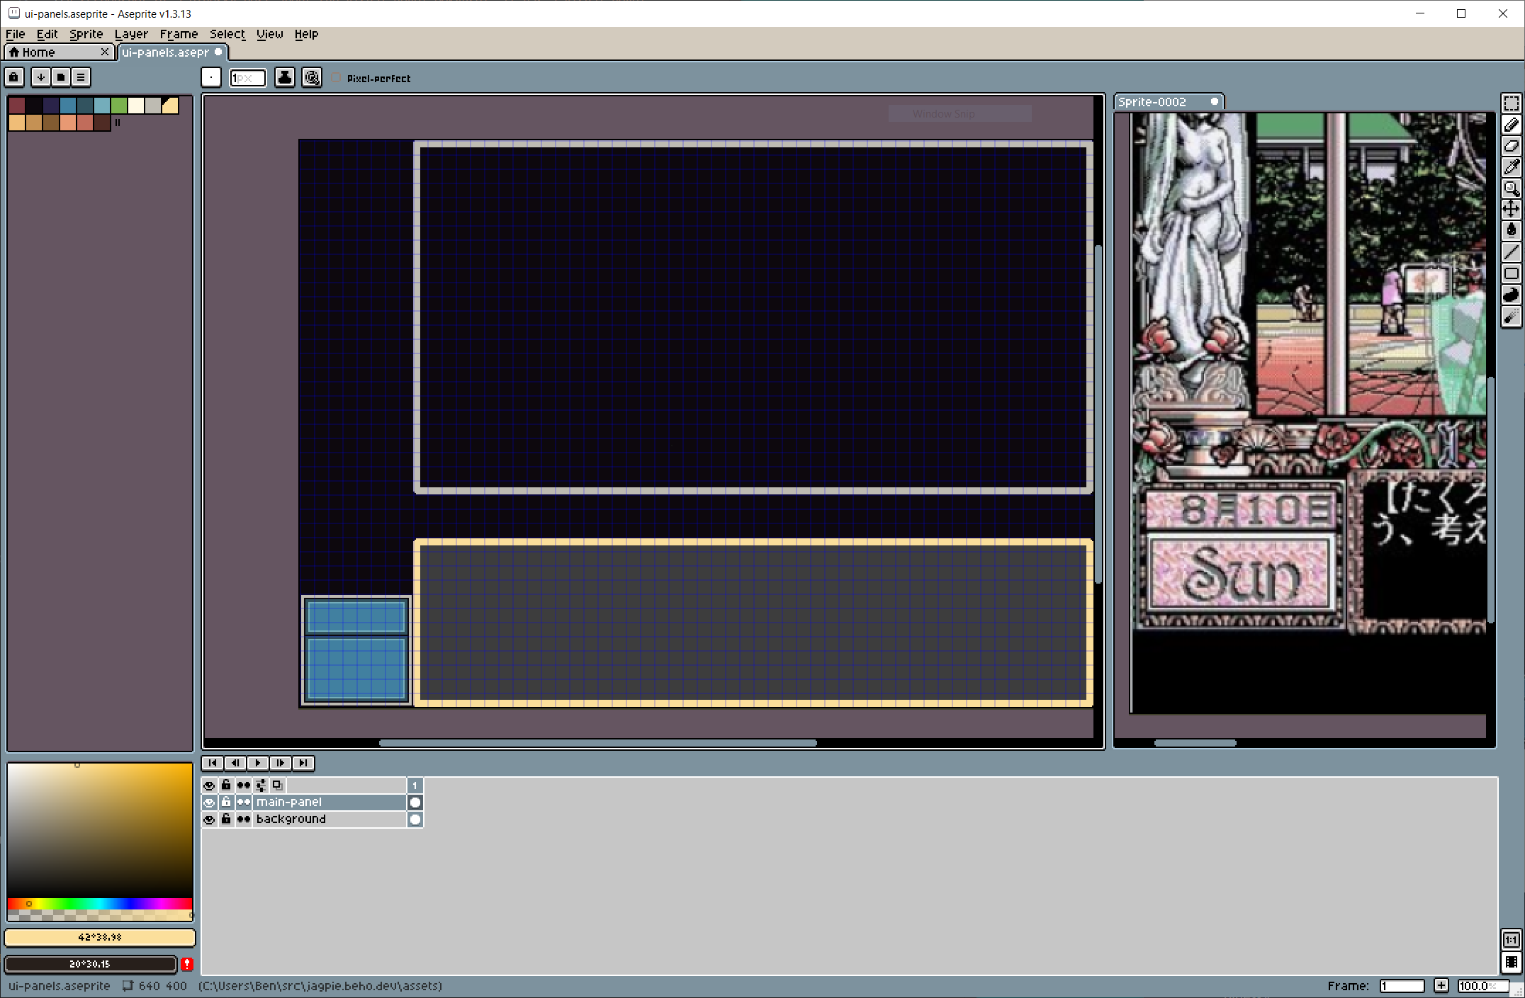This screenshot has width=1525, height=998.
Task: Enable the Pixel-perfect option
Action: (337, 78)
